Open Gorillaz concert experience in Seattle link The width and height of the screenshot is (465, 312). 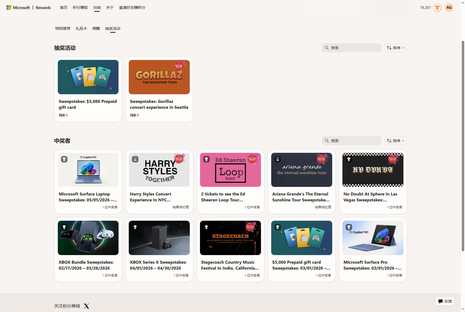(x=159, y=104)
